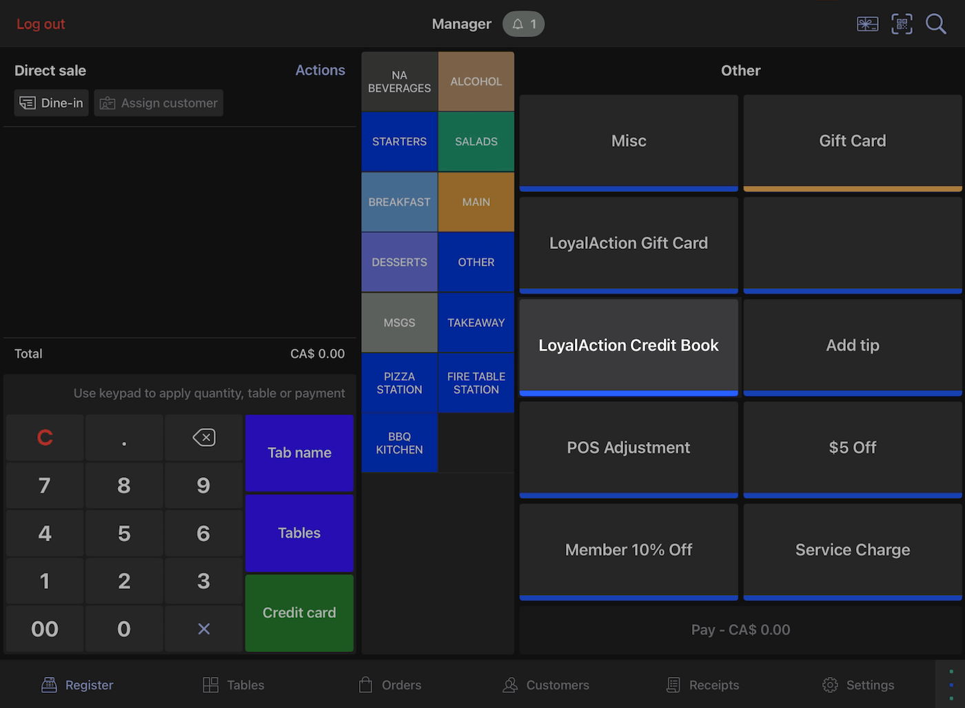
Task: Switch to the Settings tab
Action: [x=858, y=685]
